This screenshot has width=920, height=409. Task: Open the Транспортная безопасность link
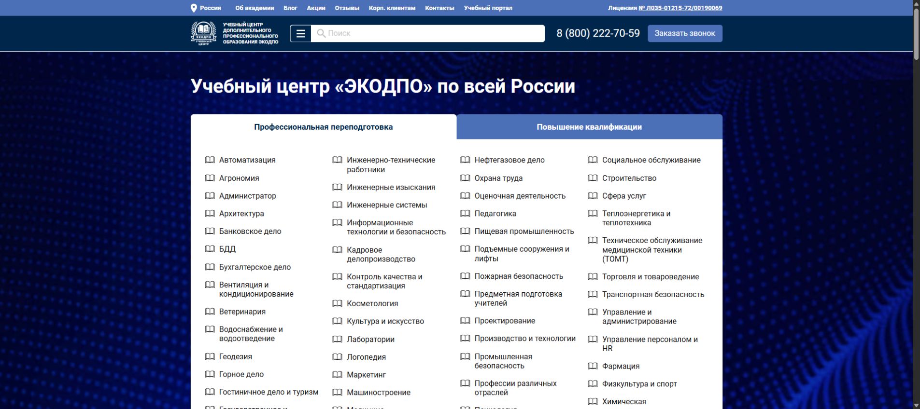[x=653, y=294]
